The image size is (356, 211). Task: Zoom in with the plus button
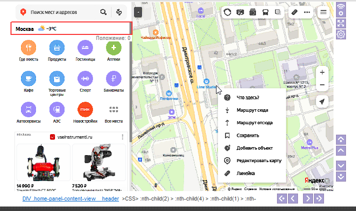tap(322, 72)
